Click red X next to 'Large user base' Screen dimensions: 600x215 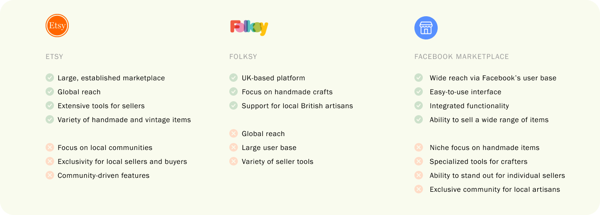tap(233, 147)
